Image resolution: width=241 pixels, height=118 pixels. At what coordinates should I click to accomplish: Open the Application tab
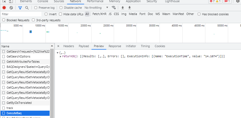click(133, 1)
